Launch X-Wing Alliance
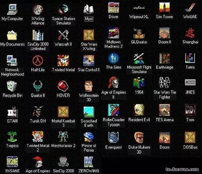 coord(38,9)
